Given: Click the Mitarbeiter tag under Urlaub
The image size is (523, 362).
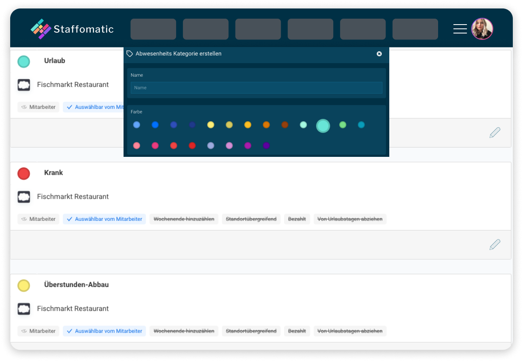Looking at the screenshot, I should click(x=39, y=107).
